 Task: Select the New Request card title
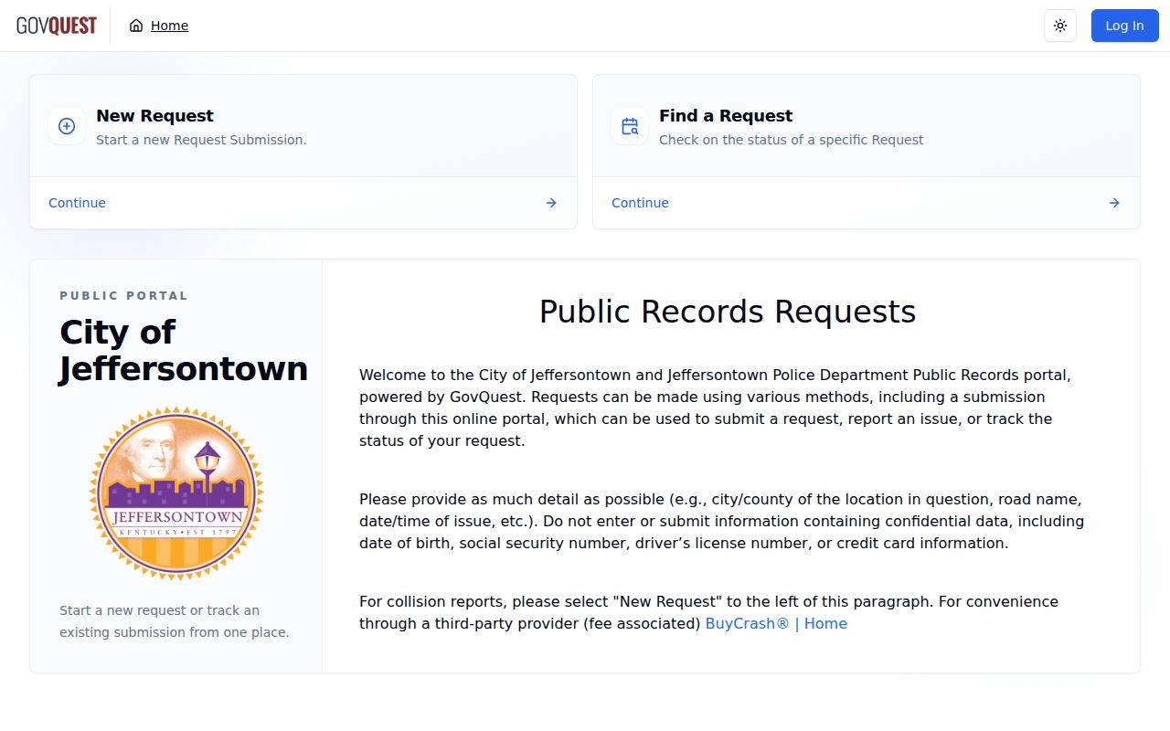pyautogui.click(x=154, y=116)
